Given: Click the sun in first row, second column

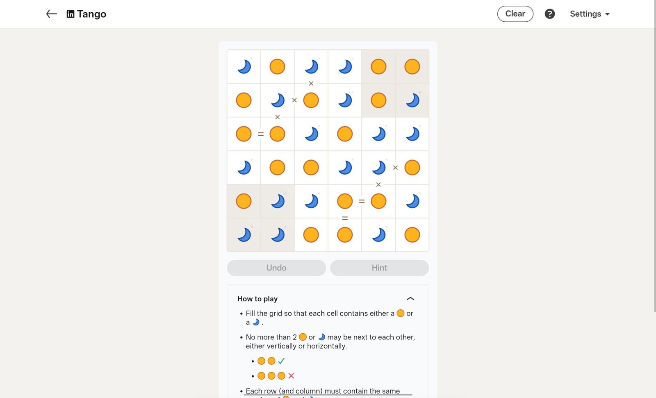Looking at the screenshot, I should (x=277, y=66).
